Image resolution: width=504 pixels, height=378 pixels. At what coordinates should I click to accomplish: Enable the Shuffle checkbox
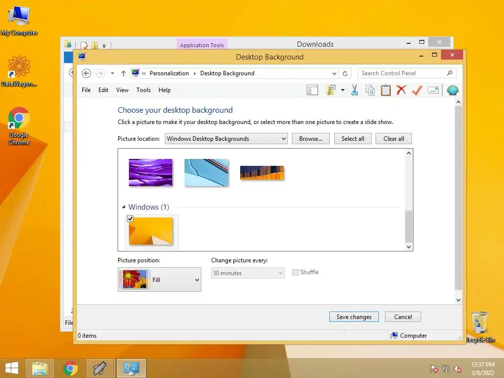point(295,272)
